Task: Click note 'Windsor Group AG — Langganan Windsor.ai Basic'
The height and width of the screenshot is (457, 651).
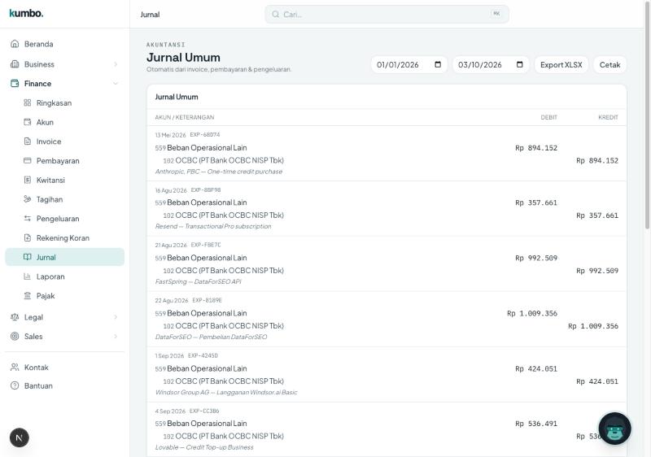Action: [226, 392]
